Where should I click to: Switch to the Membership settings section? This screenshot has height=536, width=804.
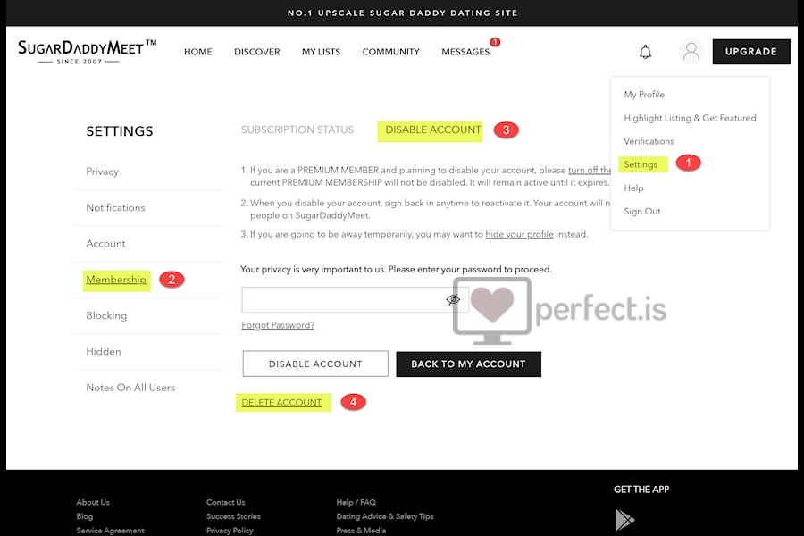pos(116,280)
